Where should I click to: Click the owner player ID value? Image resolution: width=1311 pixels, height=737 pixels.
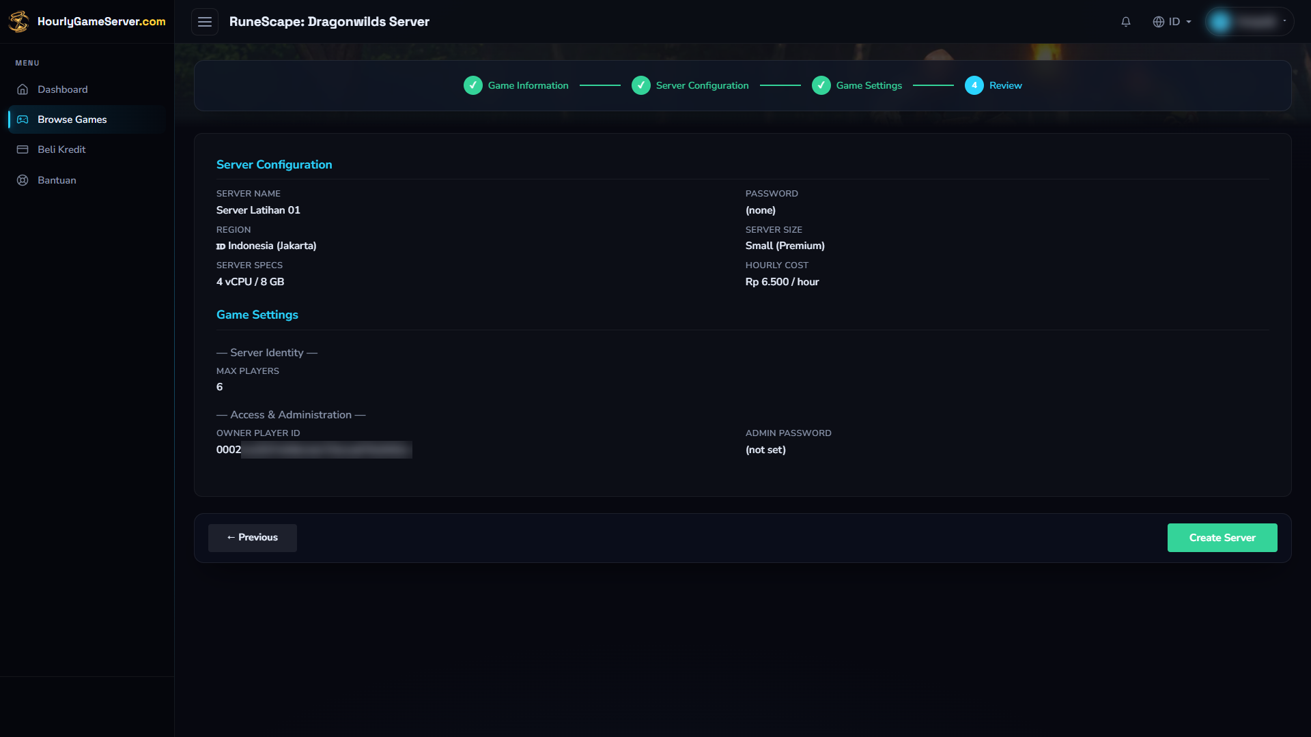[314, 450]
